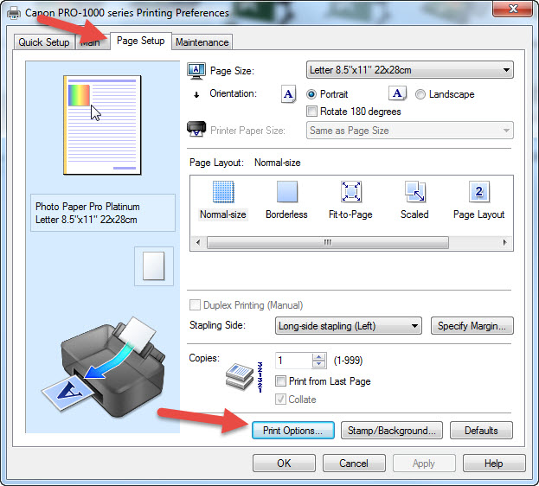Viewport: 539px width, 486px height.
Task: Click the layout list right scroll arrow
Action: 504,242
